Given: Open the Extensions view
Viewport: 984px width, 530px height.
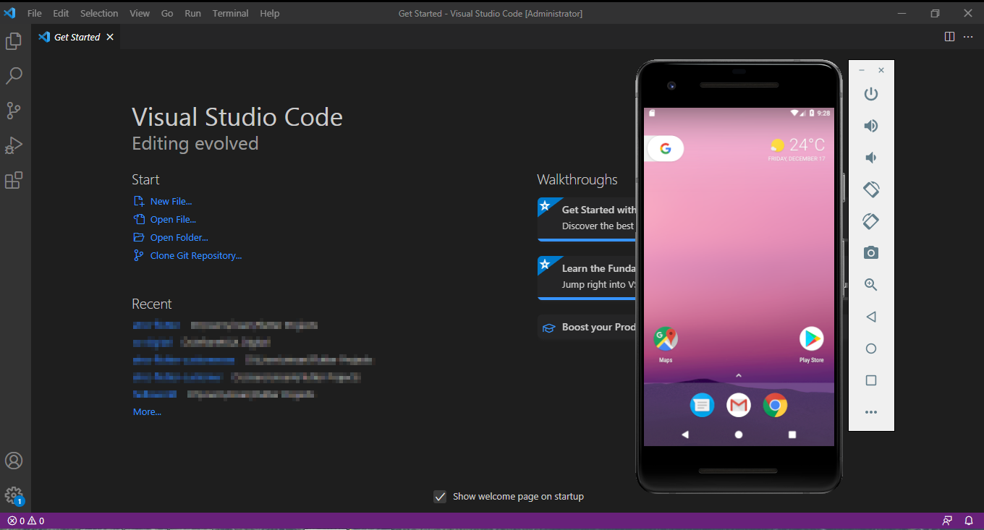Looking at the screenshot, I should click(x=14, y=180).
